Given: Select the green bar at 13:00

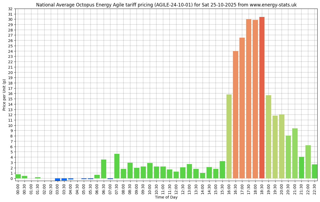Looking at the screenshot, I should (x=190, y=171).
